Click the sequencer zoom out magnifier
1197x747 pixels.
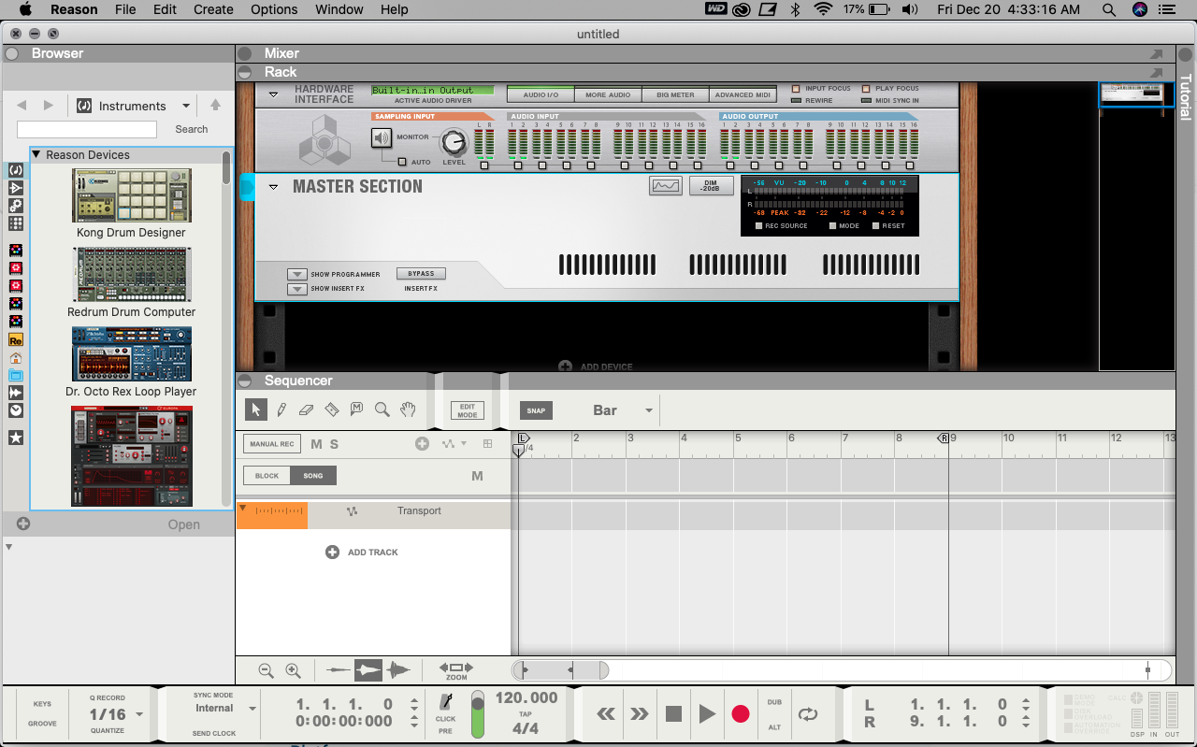[266, 670]
